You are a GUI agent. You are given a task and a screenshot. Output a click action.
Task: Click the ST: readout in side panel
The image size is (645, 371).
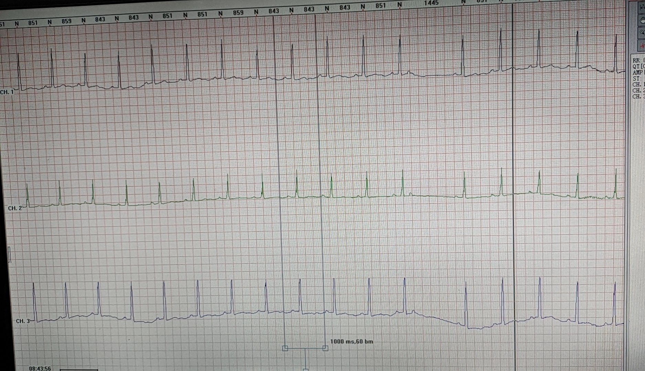[637, 78]
